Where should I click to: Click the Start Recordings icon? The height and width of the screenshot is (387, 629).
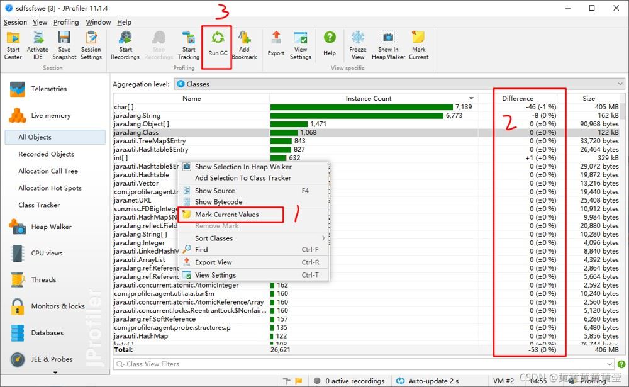125,45
